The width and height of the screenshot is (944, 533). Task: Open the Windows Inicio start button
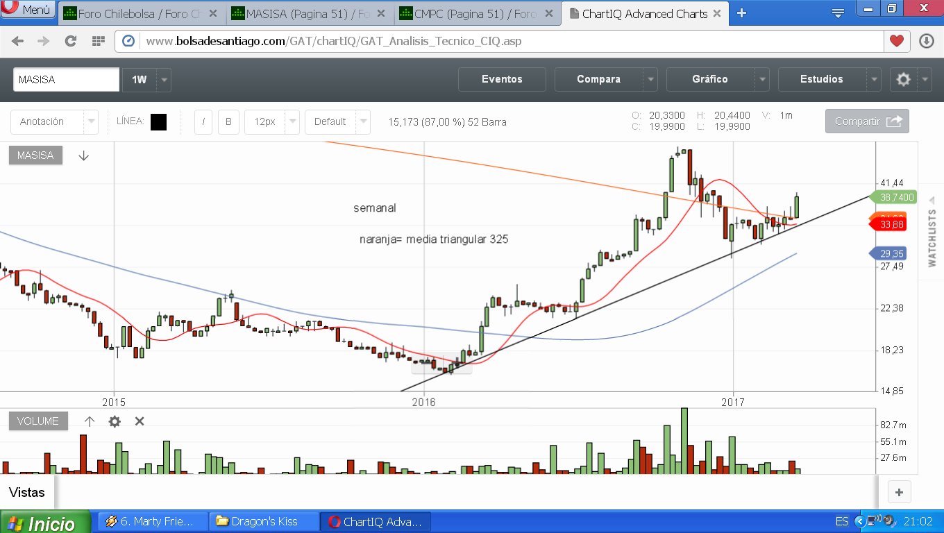(x=45, y=523)
